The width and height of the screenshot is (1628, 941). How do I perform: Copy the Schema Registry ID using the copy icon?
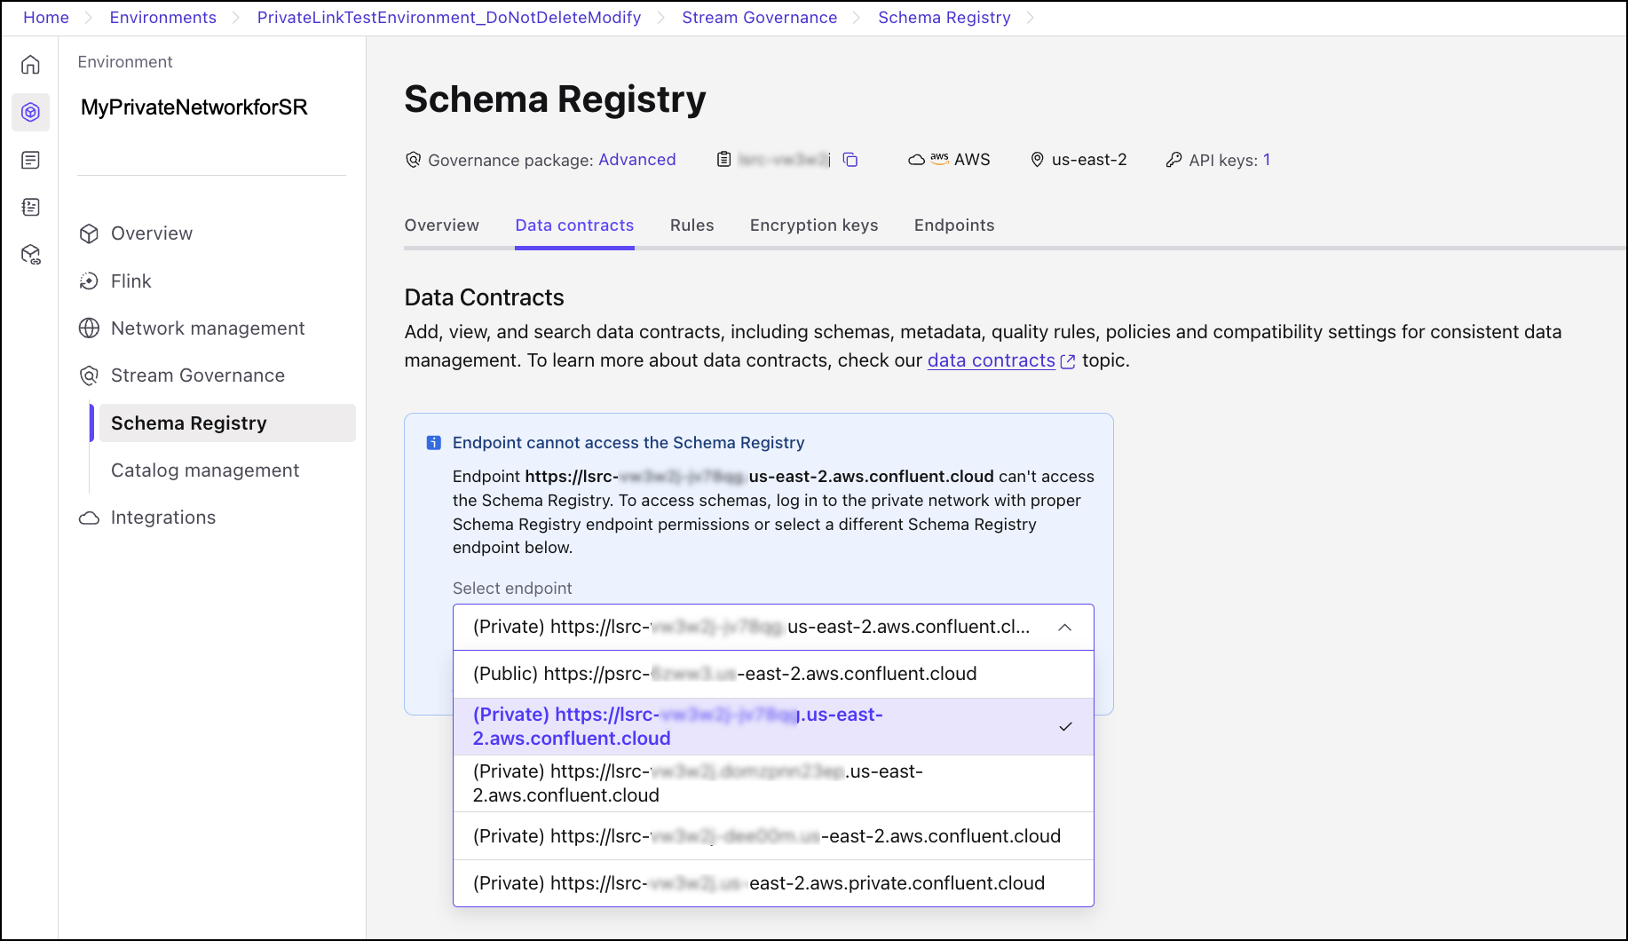pos(850,160)
